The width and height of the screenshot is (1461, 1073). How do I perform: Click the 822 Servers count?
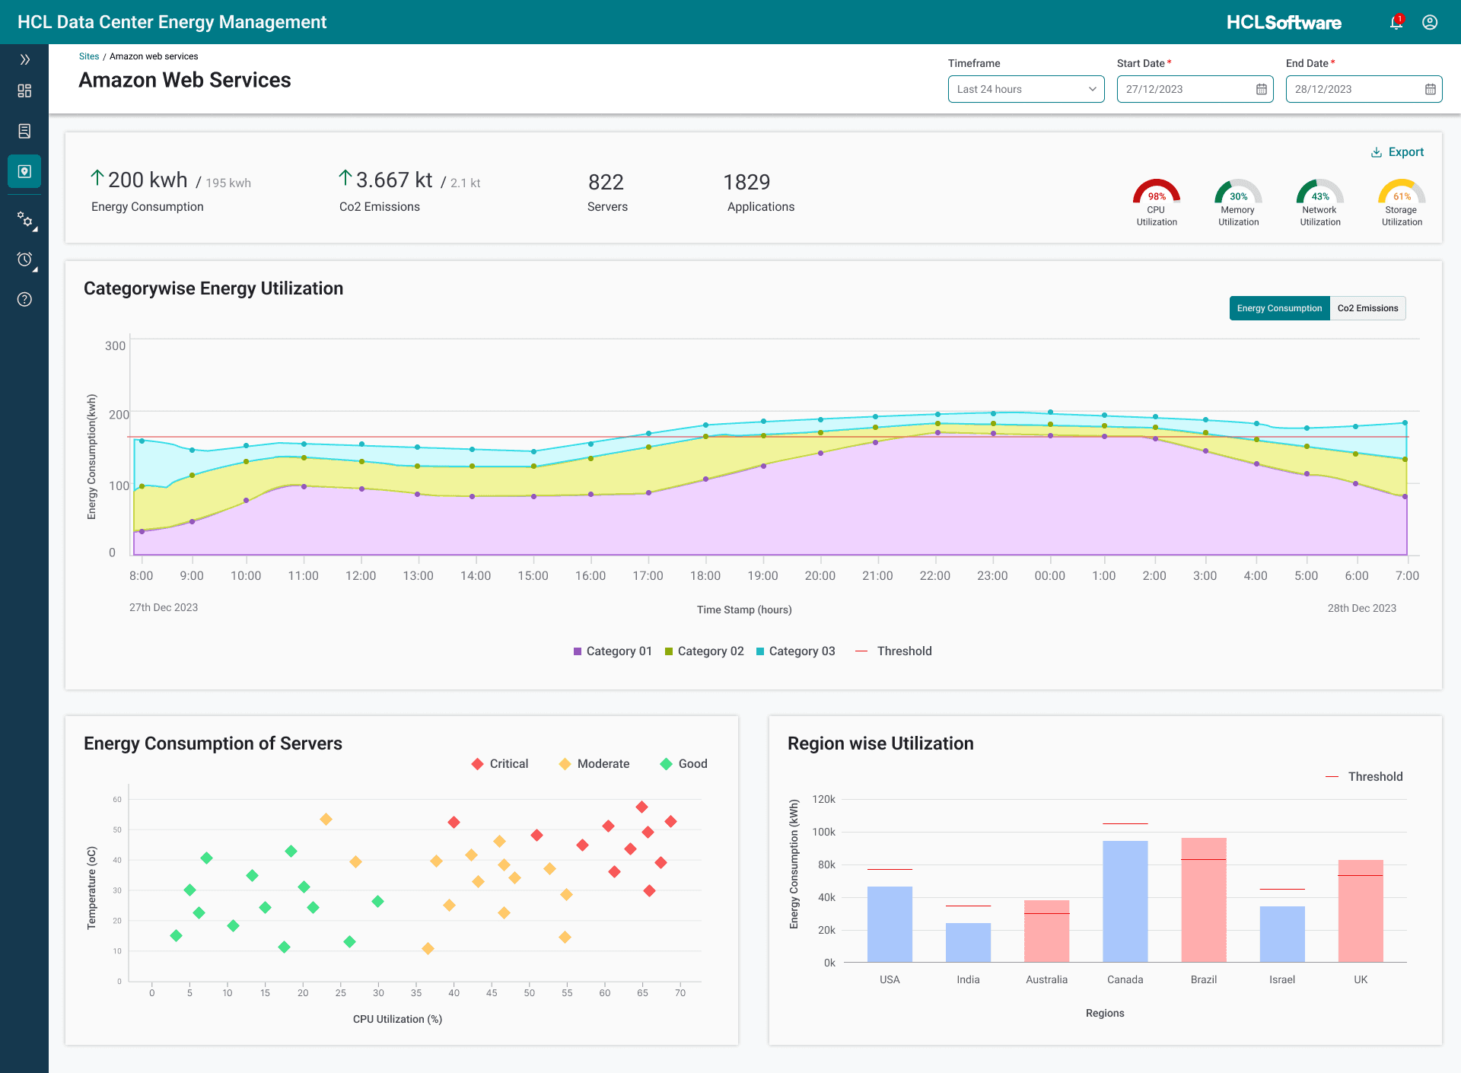pos(606,183)
